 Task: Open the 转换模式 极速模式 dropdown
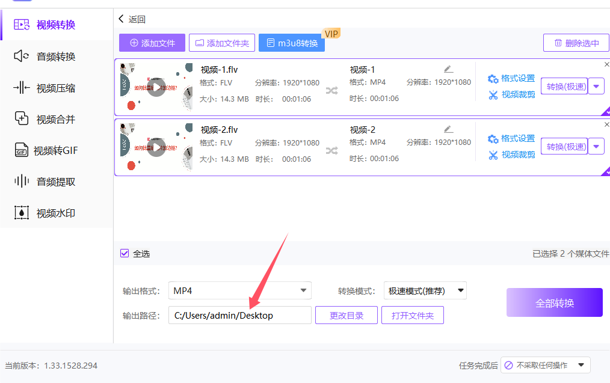tap(425, 290)
